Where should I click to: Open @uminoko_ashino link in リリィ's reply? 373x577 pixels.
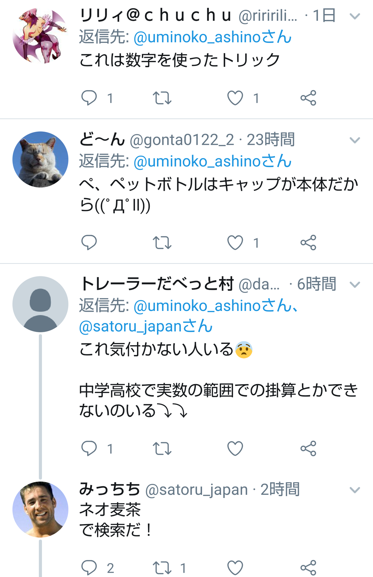click(x=213, y=37)
